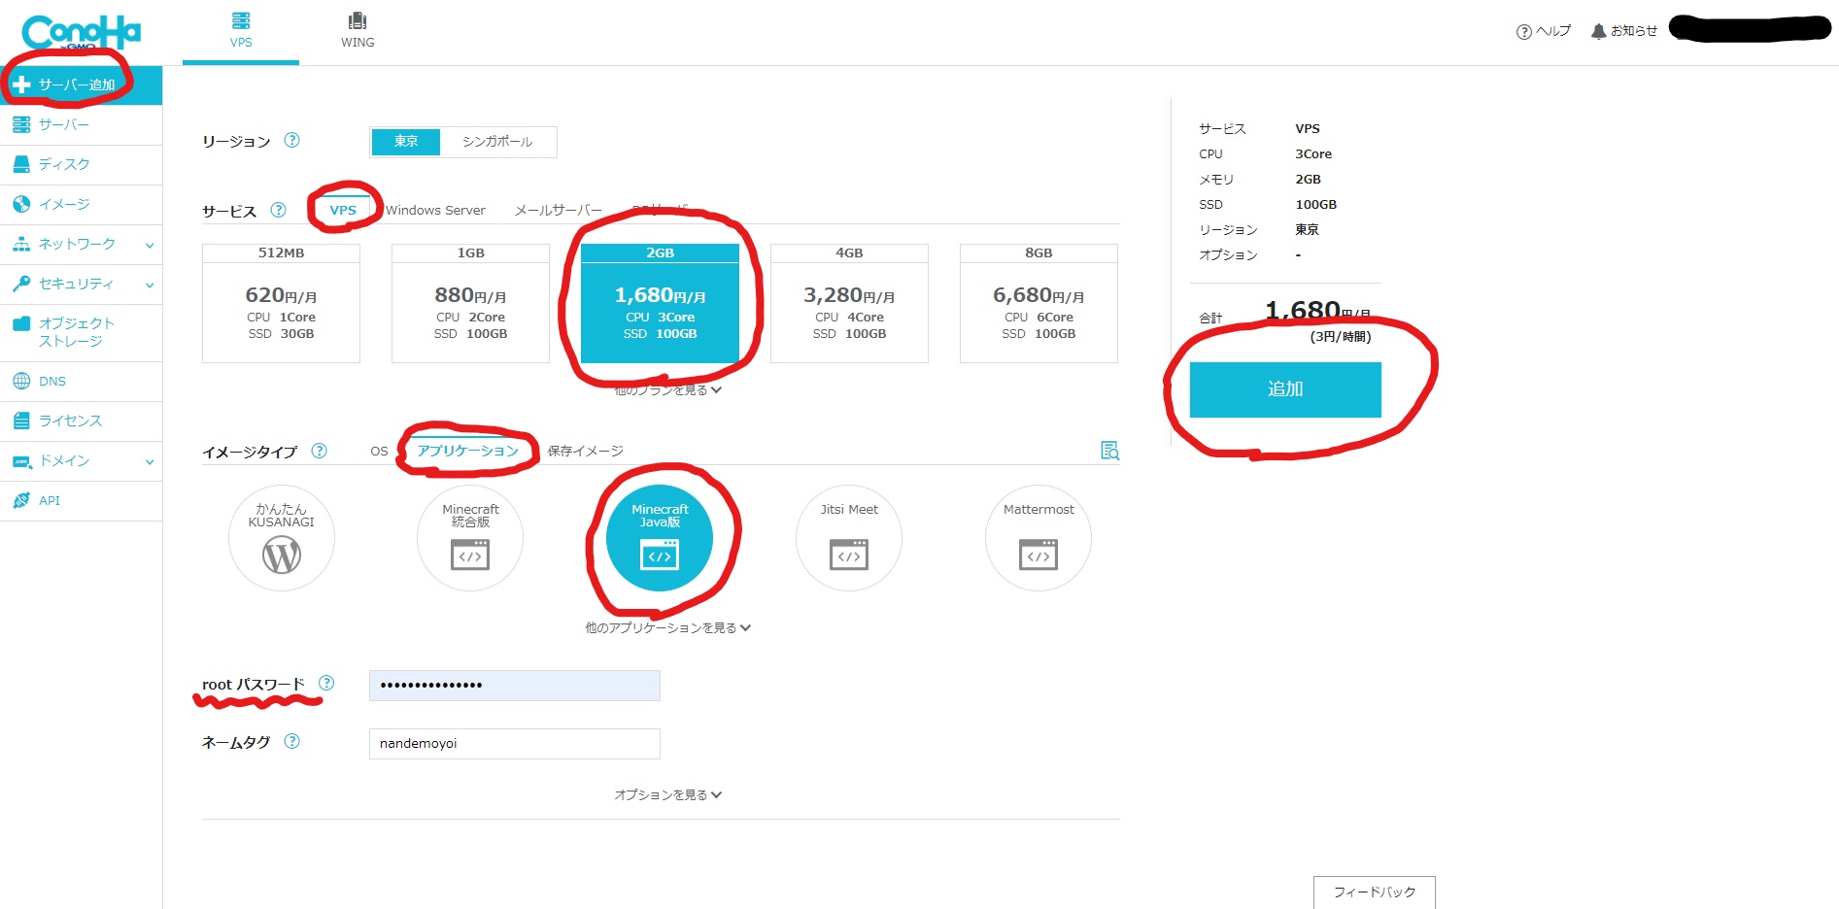Click the ライセンス icon in sidebar
The width and height of the screenshot is (1839, 909).
coord(21,421)
